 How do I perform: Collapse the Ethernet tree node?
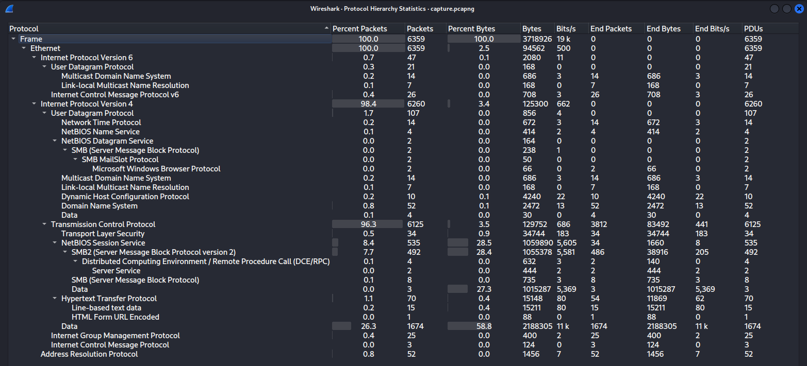click(24, 48)
